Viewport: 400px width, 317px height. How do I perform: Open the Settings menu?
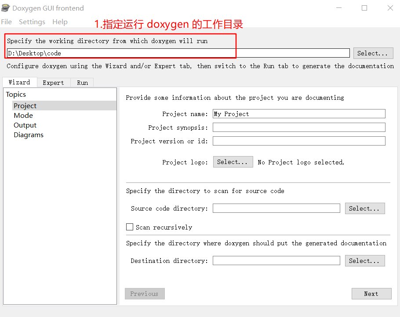(32, 22)
